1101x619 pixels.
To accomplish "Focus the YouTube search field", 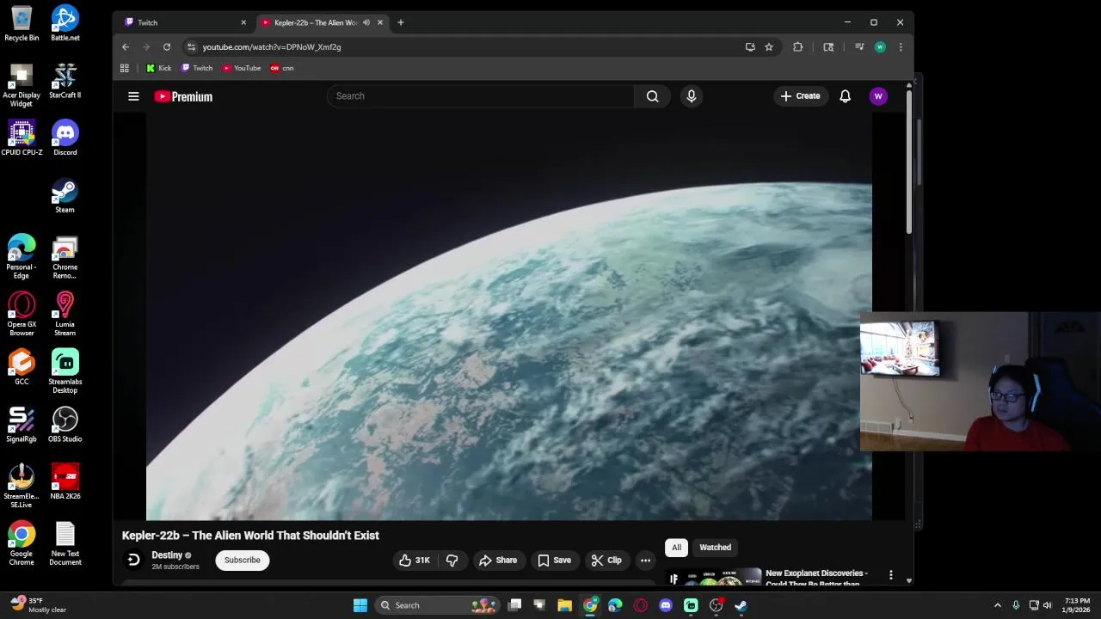I will point(480,96).
